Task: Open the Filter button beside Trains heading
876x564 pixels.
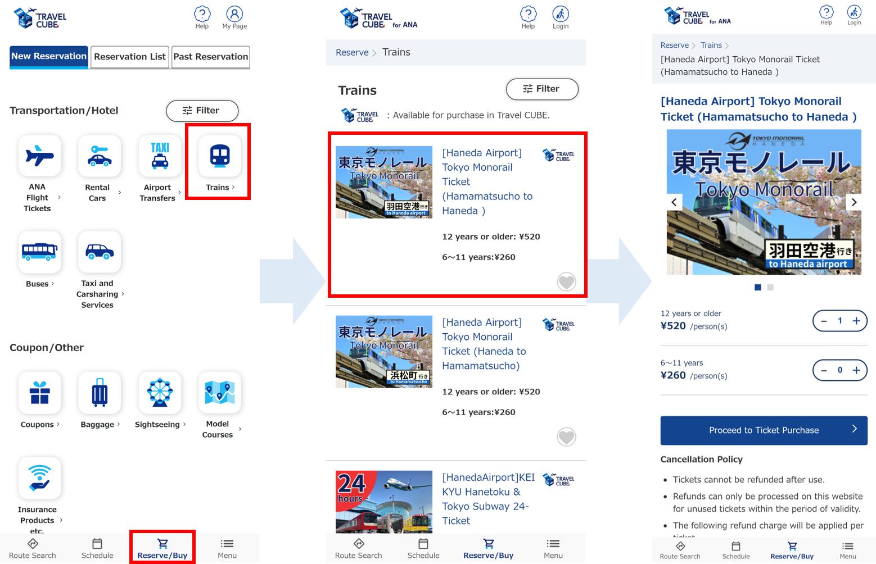Action: pyautogui.click(x=542, y=89)
